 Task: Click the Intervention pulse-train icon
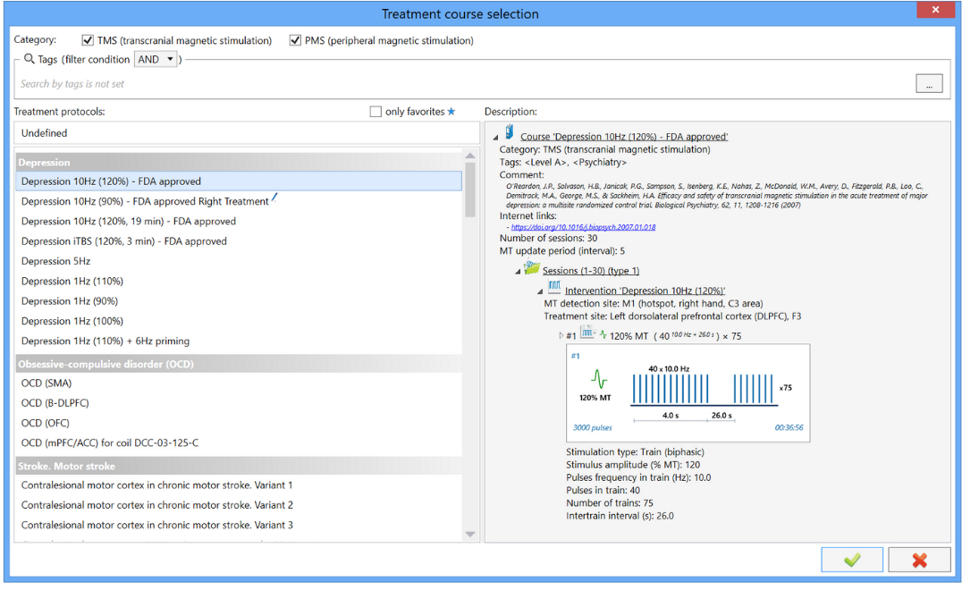(x=554, y=288)
